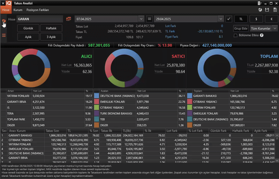Click red swatch next to EMEKLILIK FONLARI in Azalan
Image resolution: width=279 pixels, height=179 pixels.
tap(97, 102)
